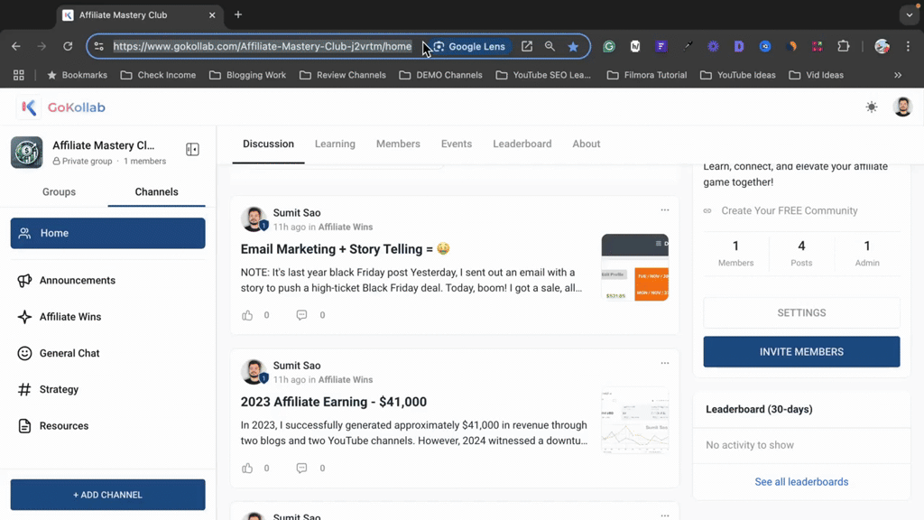Like the Email Marketing + Story Telling post
The height and width of the screenshot is (520, 924).
(247, 315)
